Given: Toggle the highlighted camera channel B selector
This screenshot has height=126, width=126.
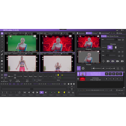Looking at the screenshot, I should point(6,75).
